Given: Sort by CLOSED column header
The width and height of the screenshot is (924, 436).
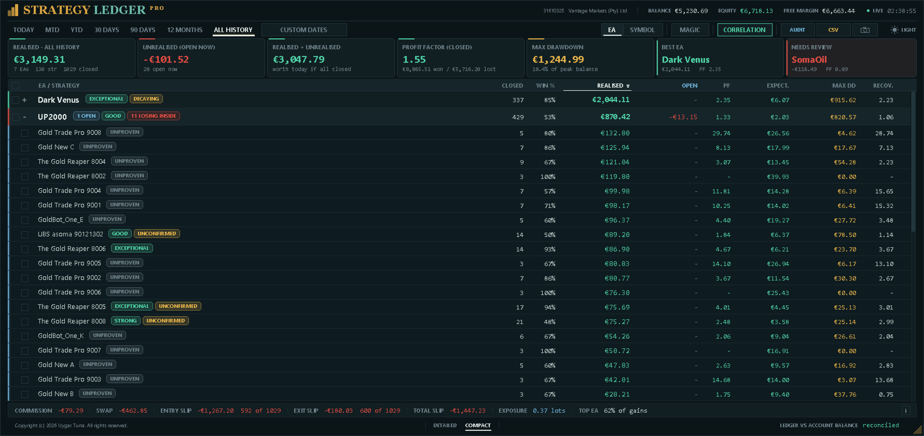Looking at the screenshot, I should coord(513,86).
